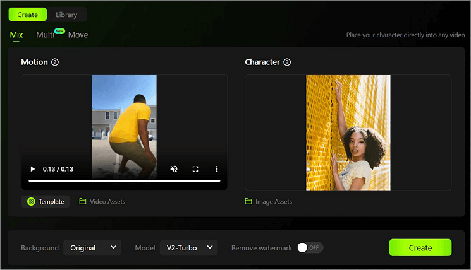Click the character image thumbnail
The image size is (471, 270).
348,132
